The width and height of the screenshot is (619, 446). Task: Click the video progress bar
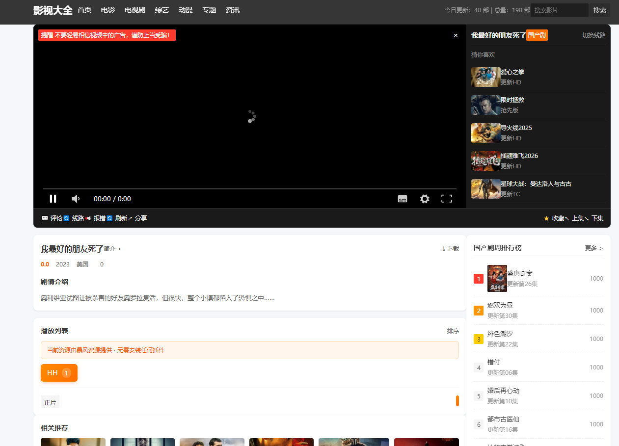tap(250, 188)
